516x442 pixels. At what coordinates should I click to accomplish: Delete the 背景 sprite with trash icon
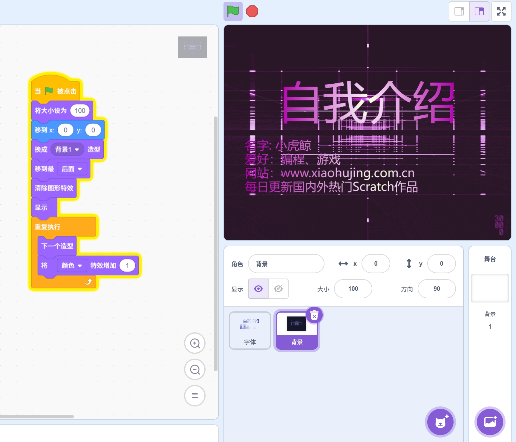pos(314,315)
